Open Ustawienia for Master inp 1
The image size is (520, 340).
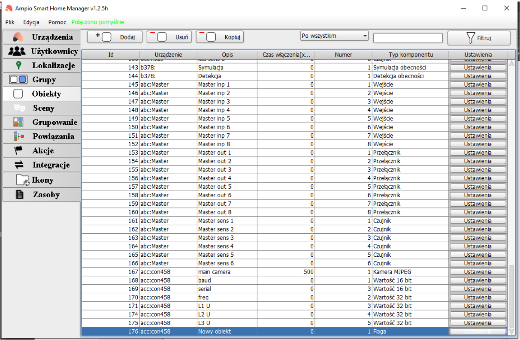click(x=478, y=84)
